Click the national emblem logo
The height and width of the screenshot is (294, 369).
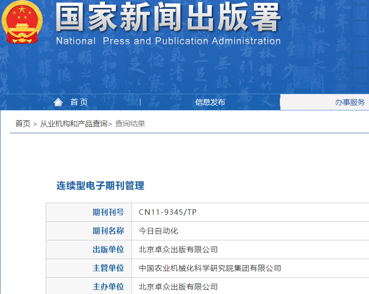pyautogui.click(x=22, y=22)
